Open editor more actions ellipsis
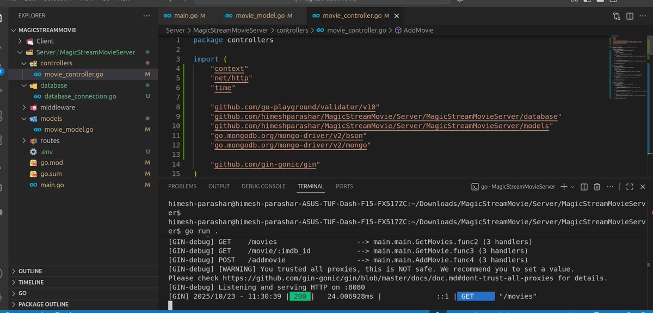The width and height of the screenshot is (653, 313). (642, 16)
